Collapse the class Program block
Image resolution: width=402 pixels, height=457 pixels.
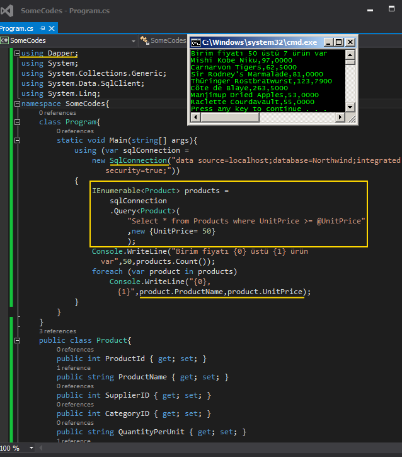tap(17, 122)
